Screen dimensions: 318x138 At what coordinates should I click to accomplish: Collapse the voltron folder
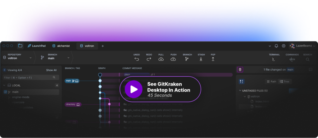(245, 97)
